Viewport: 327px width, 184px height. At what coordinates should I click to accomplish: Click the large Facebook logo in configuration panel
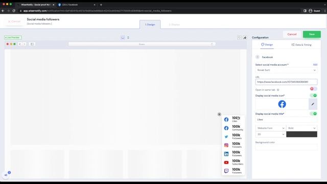[282, 104]
